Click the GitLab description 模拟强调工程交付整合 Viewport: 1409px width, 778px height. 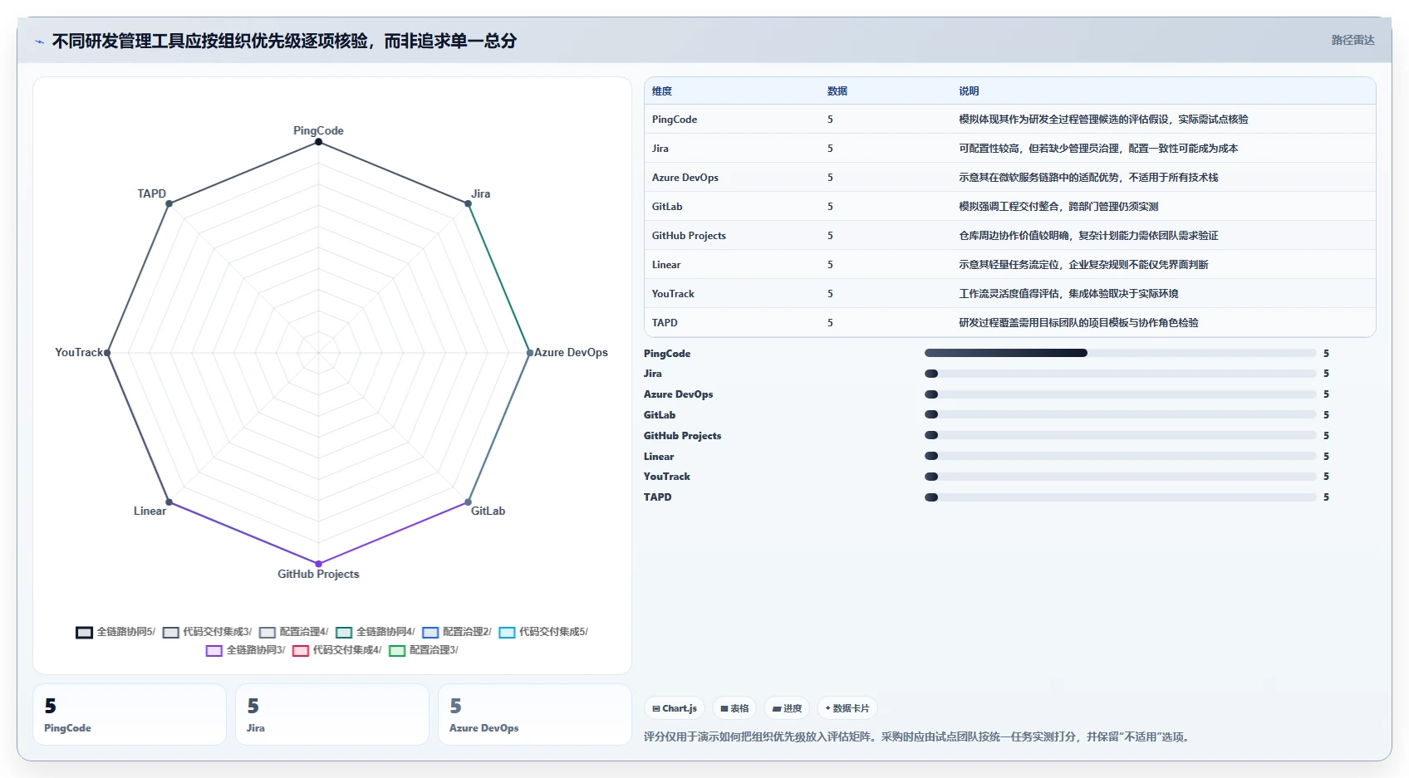pyautogui.click(x=1058, y=207)
